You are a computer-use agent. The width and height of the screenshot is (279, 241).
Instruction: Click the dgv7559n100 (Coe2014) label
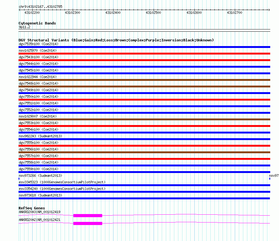pyautogui.click(x=39, y=169)
